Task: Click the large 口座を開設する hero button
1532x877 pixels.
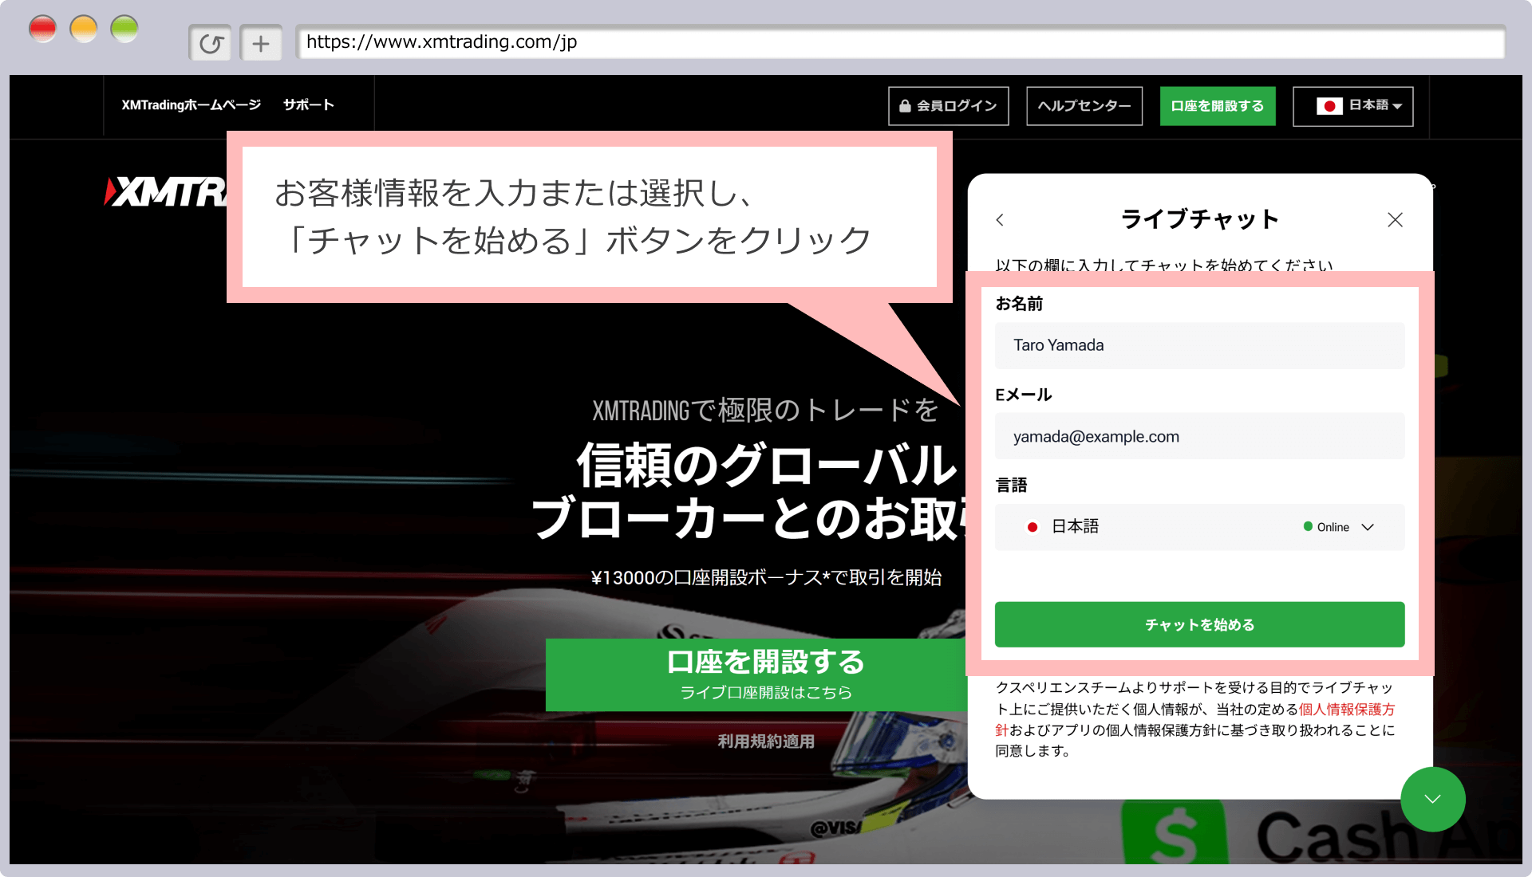Action: tap(757, 674)
